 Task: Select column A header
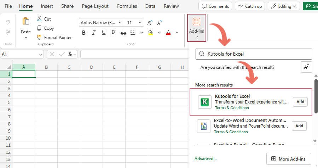click(24, 67)
